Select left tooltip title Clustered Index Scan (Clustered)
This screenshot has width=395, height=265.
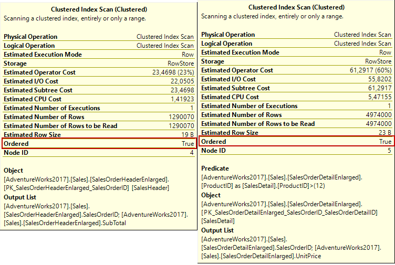[99, 9]
